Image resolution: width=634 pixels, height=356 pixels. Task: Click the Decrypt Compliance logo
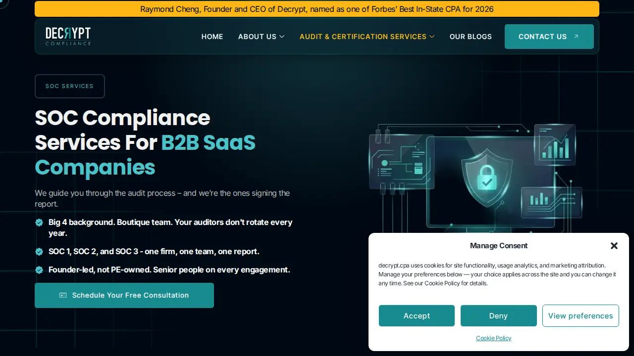click(x=68, y=37)
